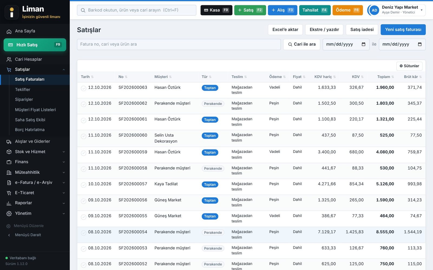Click the Müteahhitlik building icon
This screenshot has height=270, width=433.
[9, 173]
